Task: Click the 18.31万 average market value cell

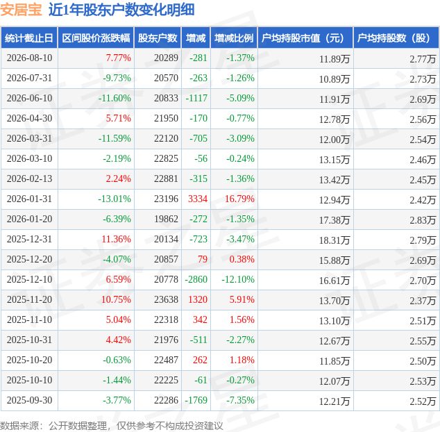Action: [335, 240]
